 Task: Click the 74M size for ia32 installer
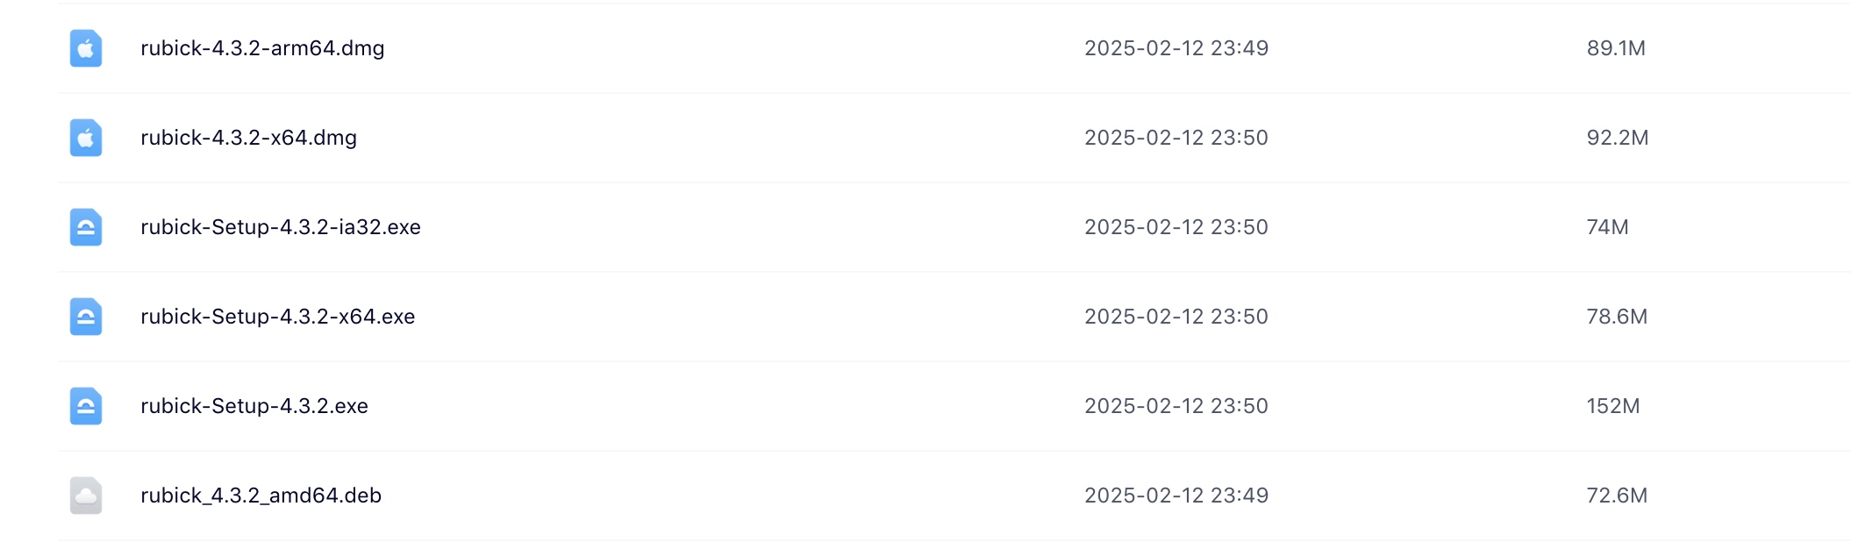1607,227
